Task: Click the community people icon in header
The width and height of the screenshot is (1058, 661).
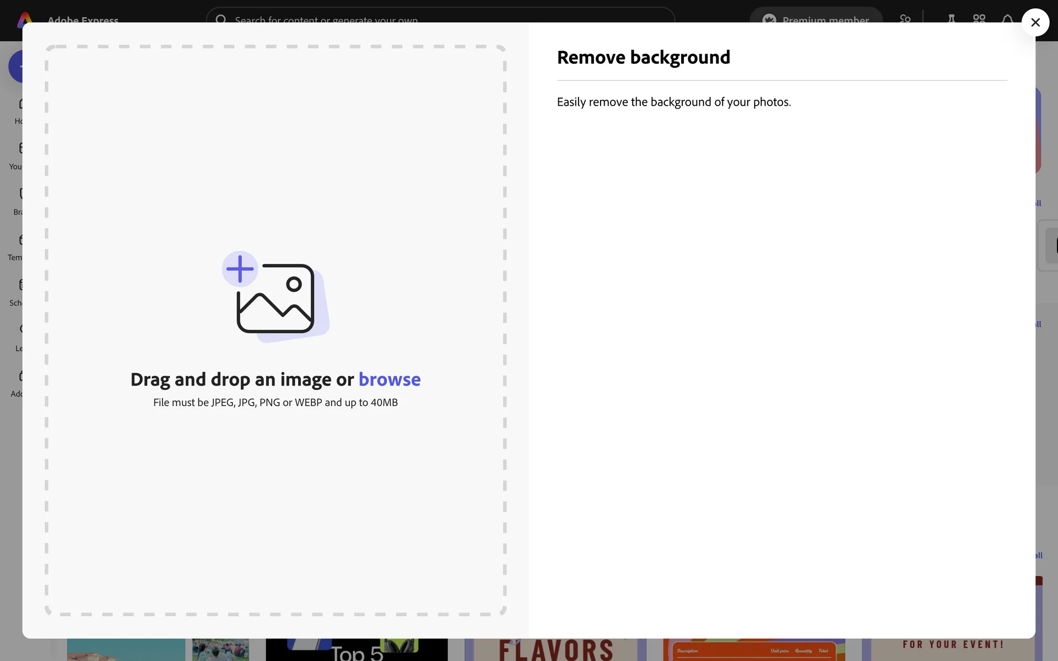Action: click(x=905, y=18)
